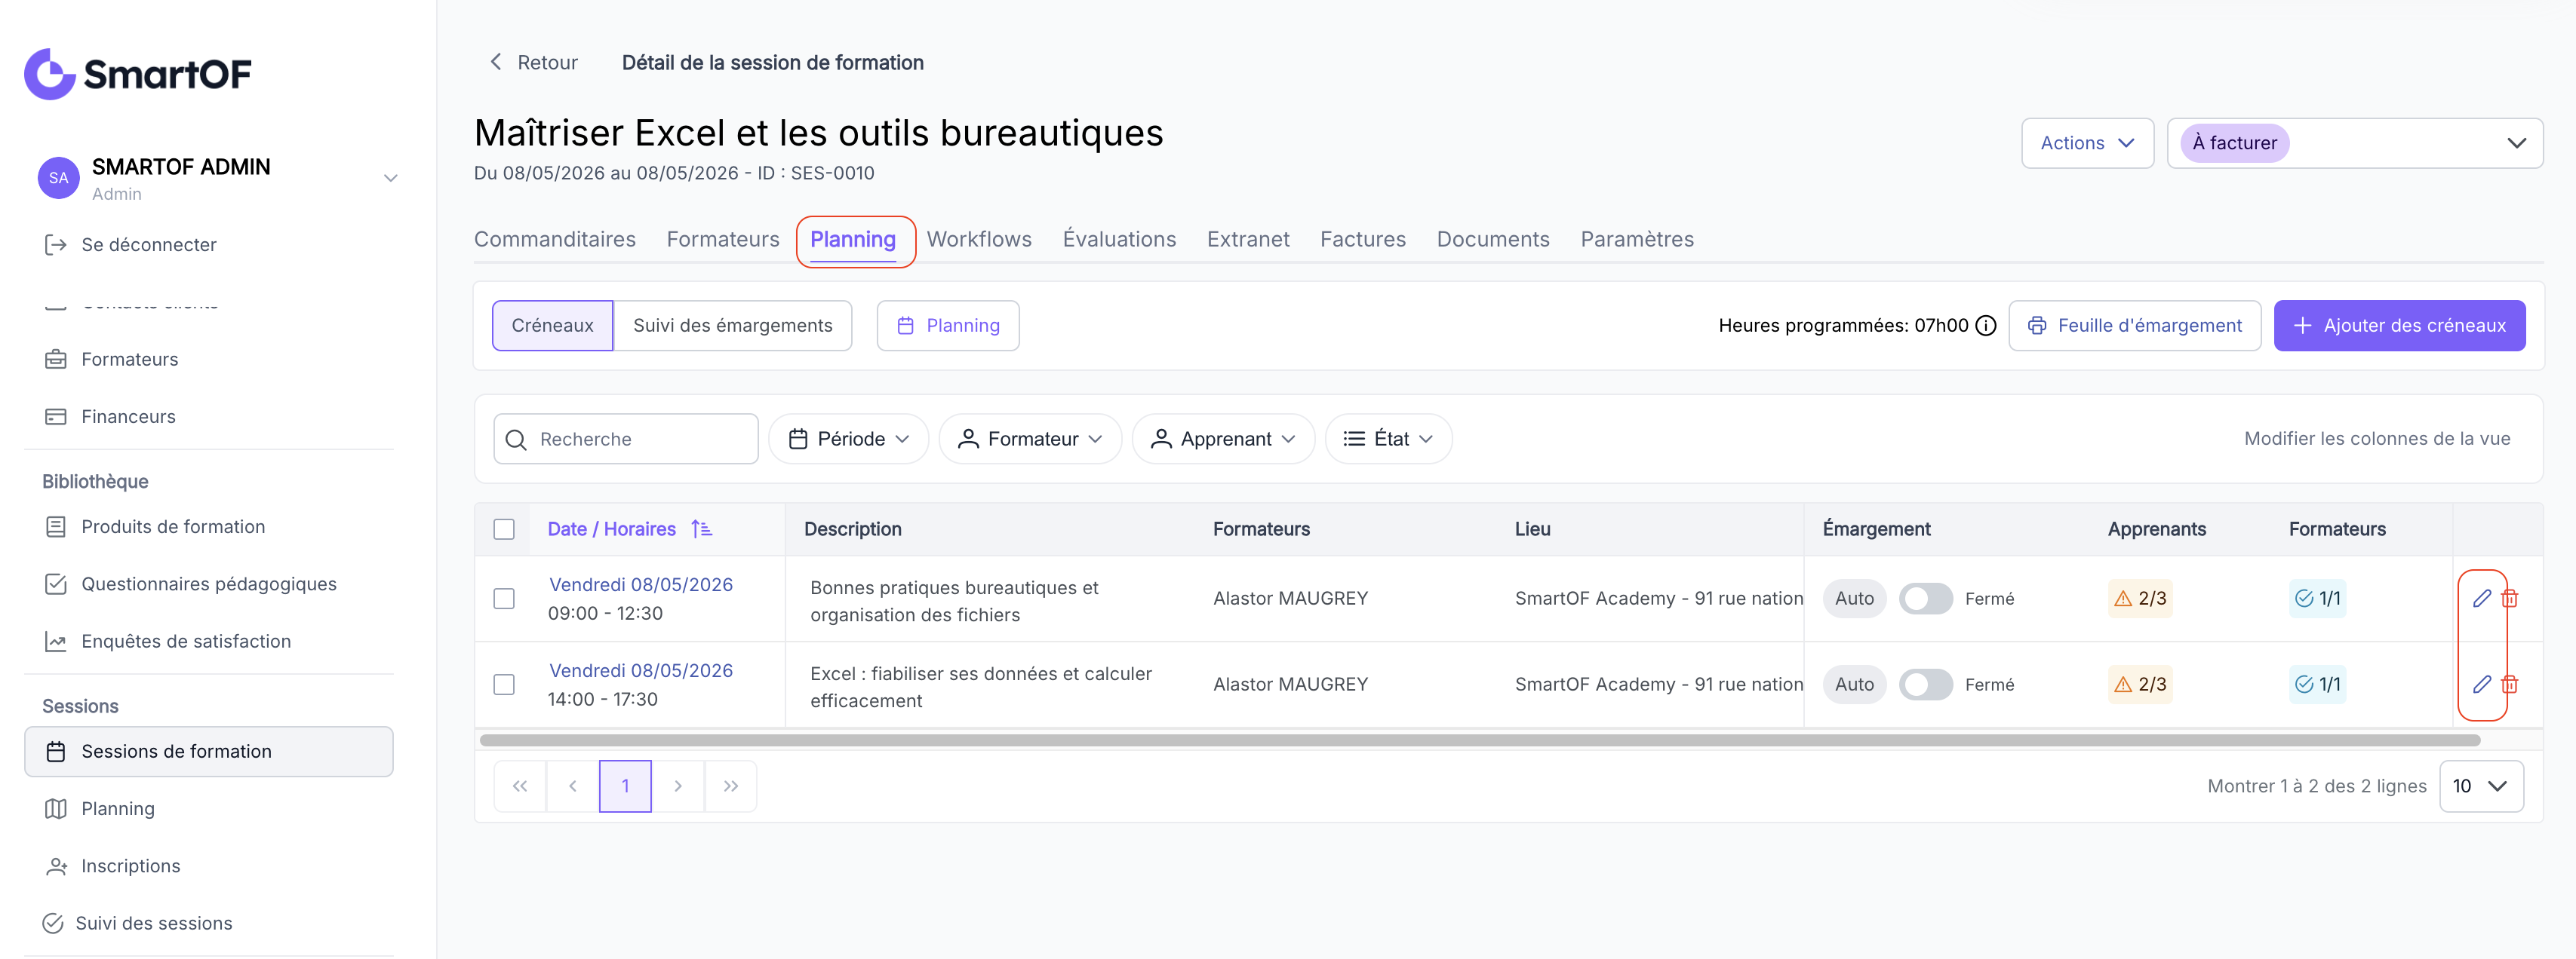Switch to the Workflows tab
This screenshot has width=2576, height=959.
pyautogui.click(x=979, y=240)
